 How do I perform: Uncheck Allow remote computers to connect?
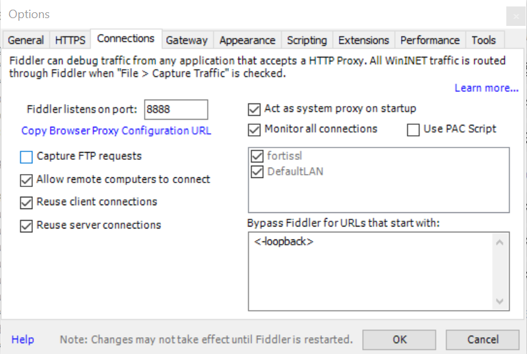[27, 180]
